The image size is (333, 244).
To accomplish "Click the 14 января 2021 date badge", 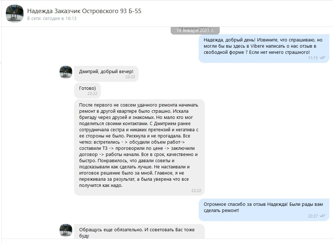I will tap(195, 31).
